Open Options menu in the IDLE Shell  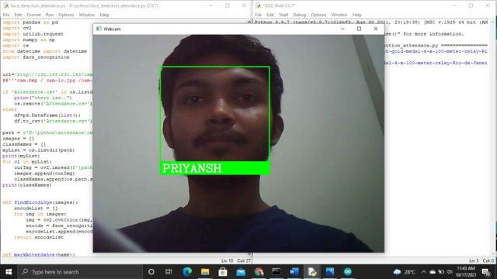[x=318, y=15]
